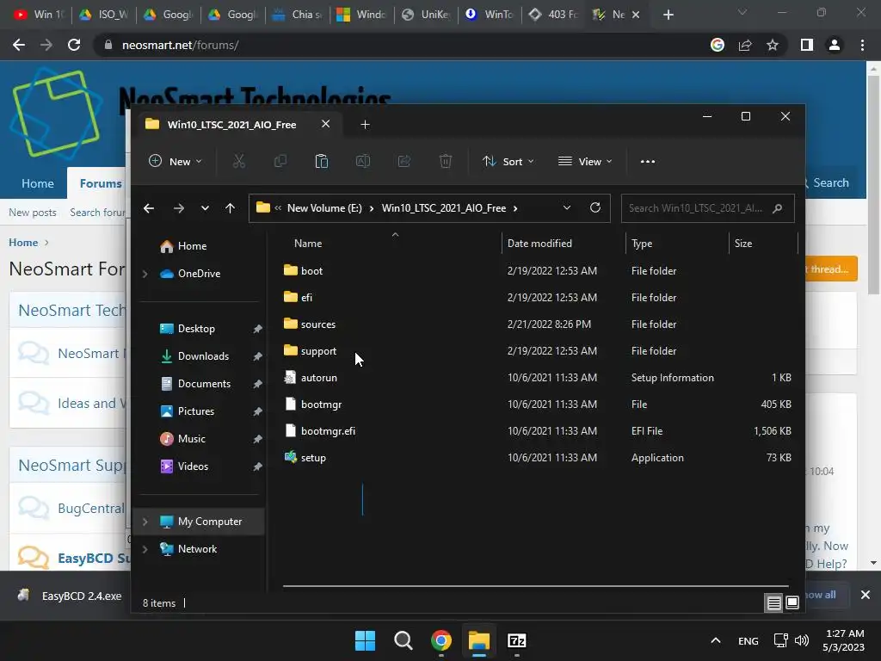Screen dimensions: 881x661
Task: Bookmark this page with star icon
Action: pyautogui.click(x=773, y=45)
